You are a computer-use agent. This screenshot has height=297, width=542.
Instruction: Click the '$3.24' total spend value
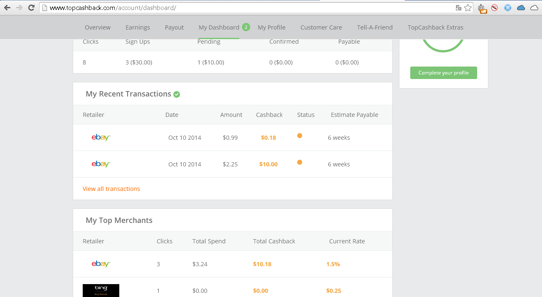[x=200, y=264]
